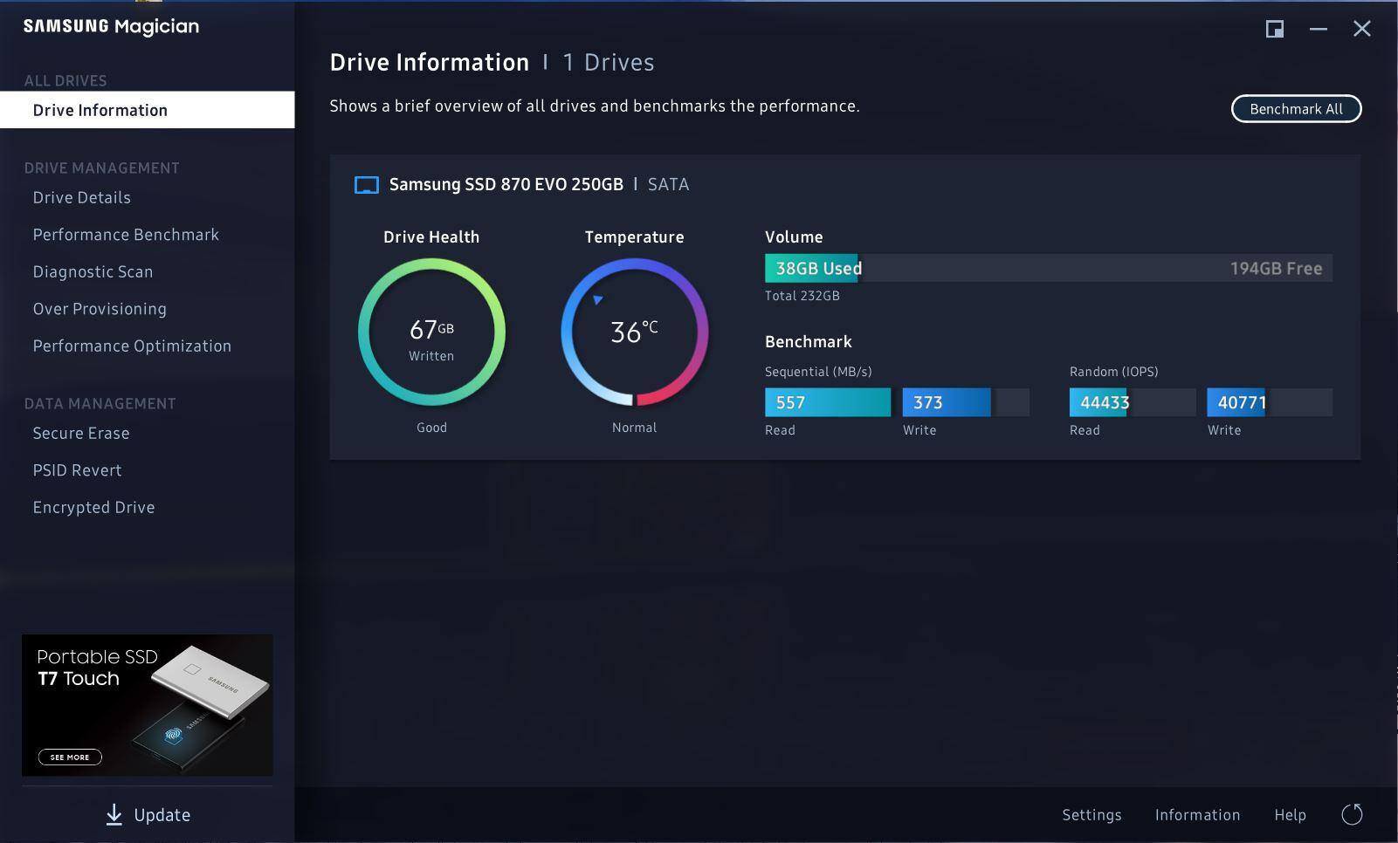
Task: Navigate to Encrypted Drive
Action: [93, 508]
